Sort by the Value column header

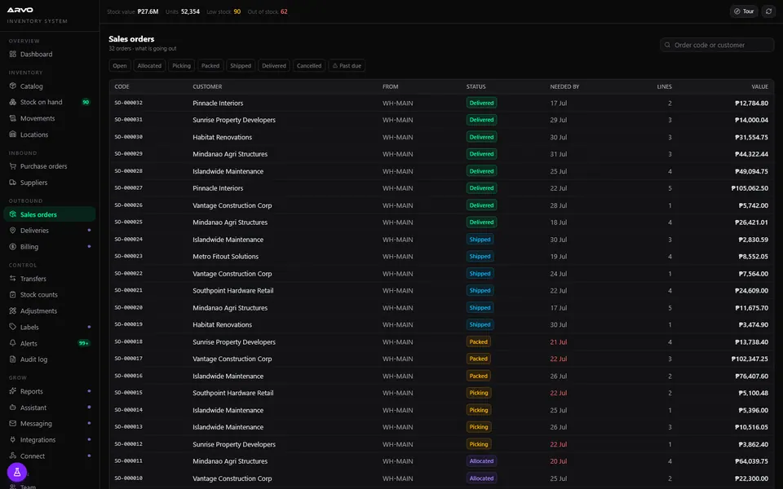pos(759,86)
